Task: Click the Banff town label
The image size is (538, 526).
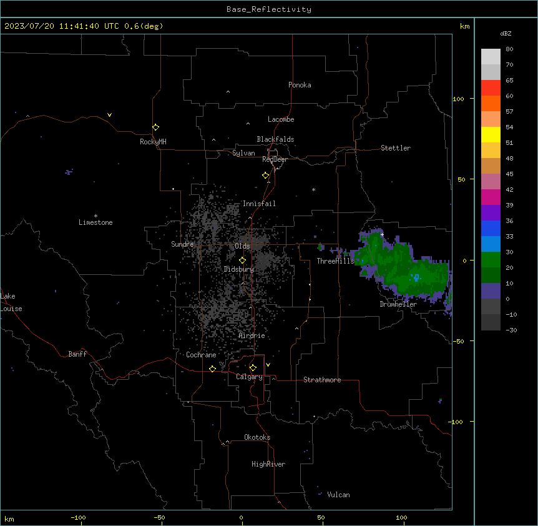Action: click(x=77, y=354)
